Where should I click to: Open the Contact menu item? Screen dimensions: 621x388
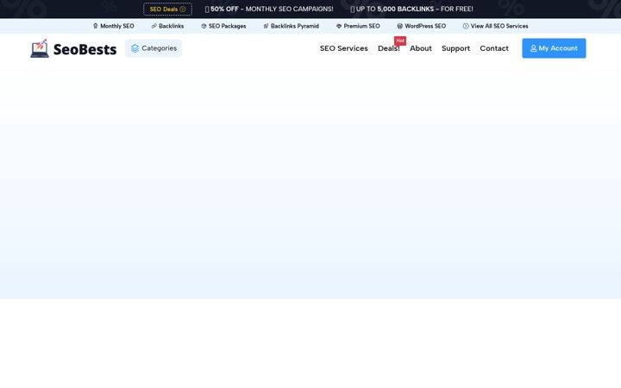(x=494, y=48)
